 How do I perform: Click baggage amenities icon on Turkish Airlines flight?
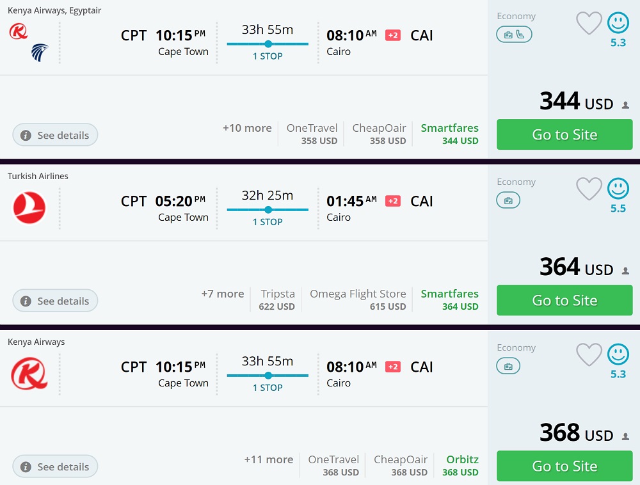click(508, 201)
